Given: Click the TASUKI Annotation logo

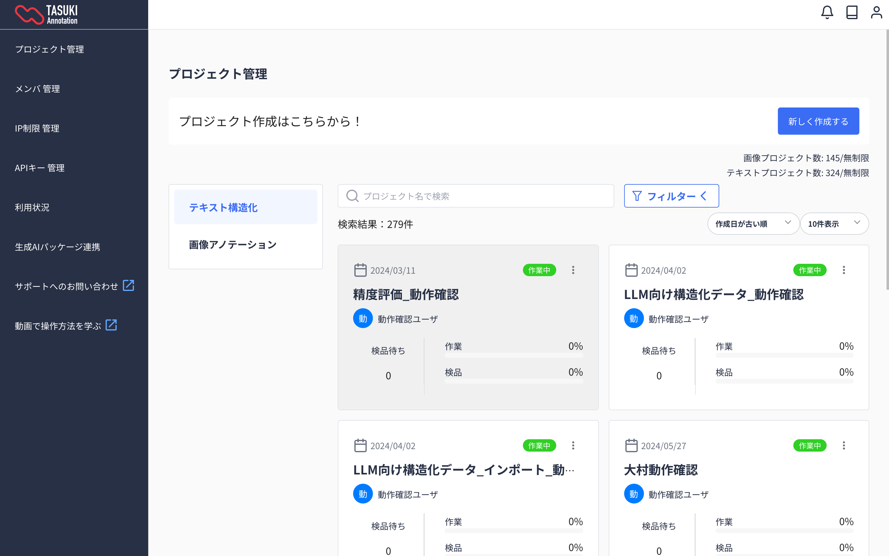Looking at the screenshot, I should coord(46,15).
